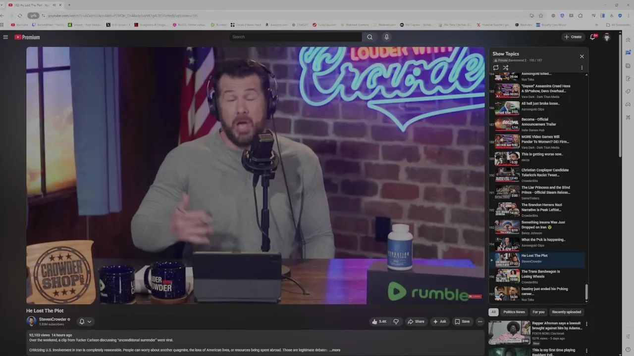Image resolution: width=634 pixels, height=356 pixels.
Task: Open the Rumble bookmark
Action: pos(218,25)
